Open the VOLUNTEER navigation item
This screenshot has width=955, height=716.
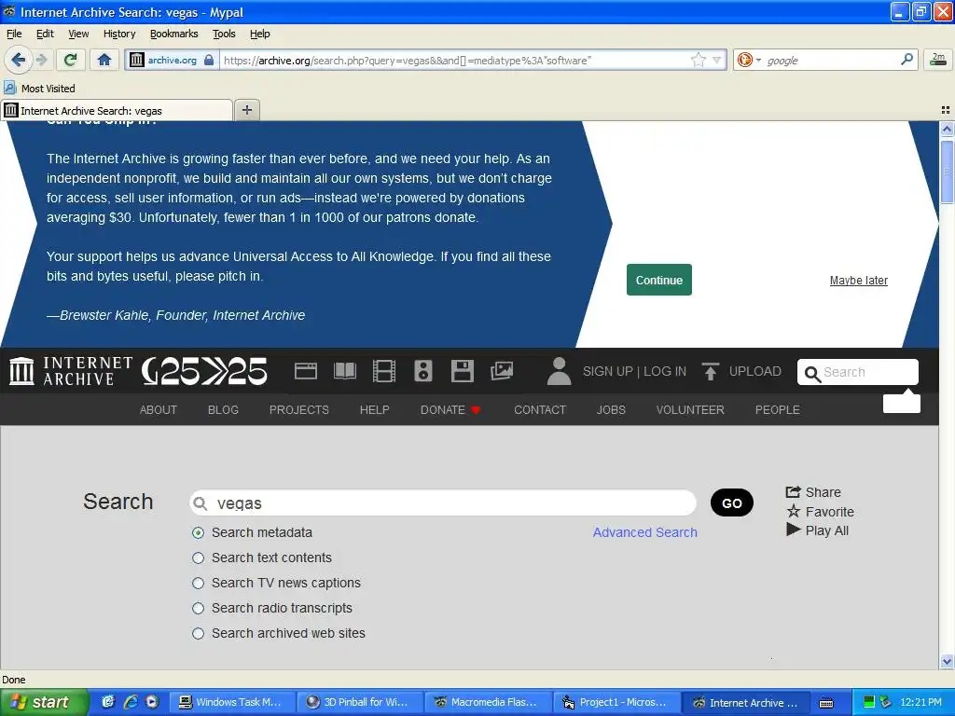(x=690, y=410)
